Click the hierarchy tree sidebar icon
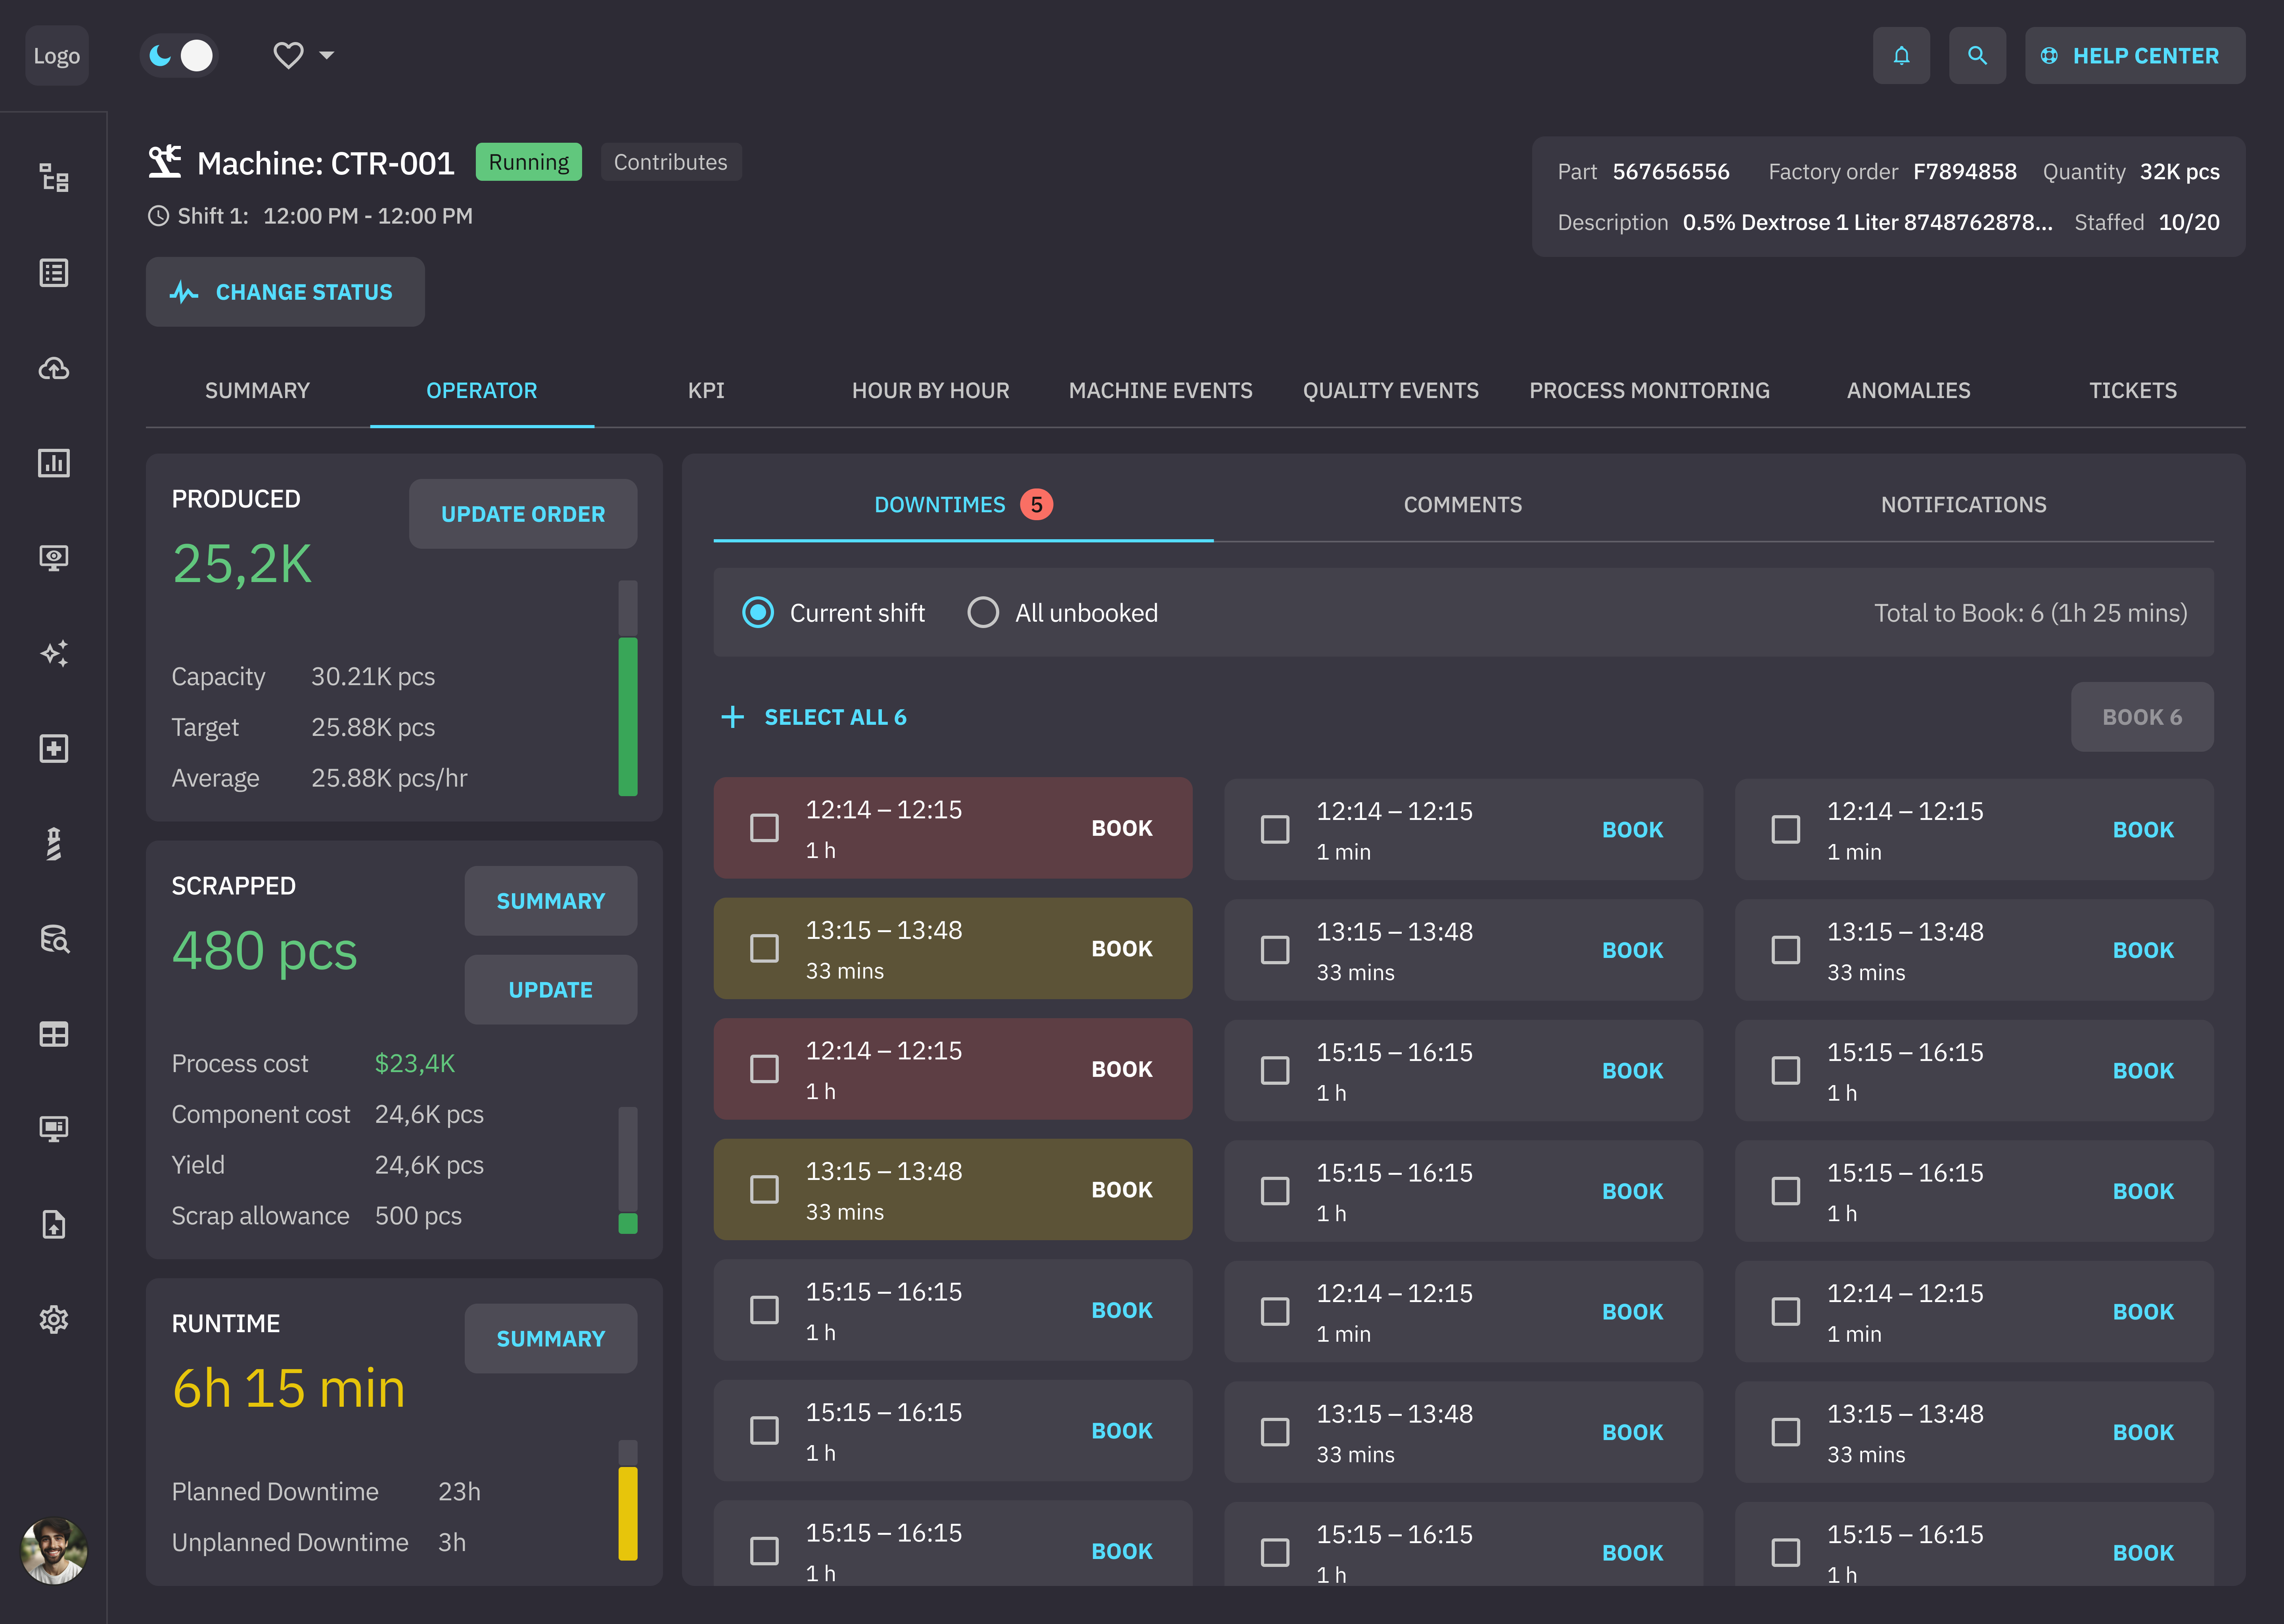 point(54,178)
